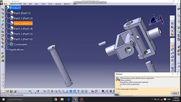Open the File menu

tap(25, 4)
